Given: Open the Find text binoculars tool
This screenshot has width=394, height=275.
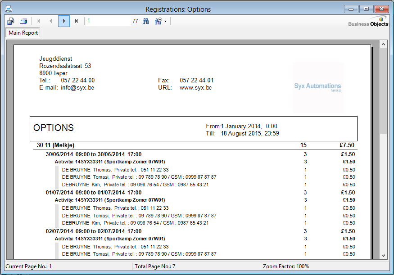Looking at the screenshot, I should (146, 21).
